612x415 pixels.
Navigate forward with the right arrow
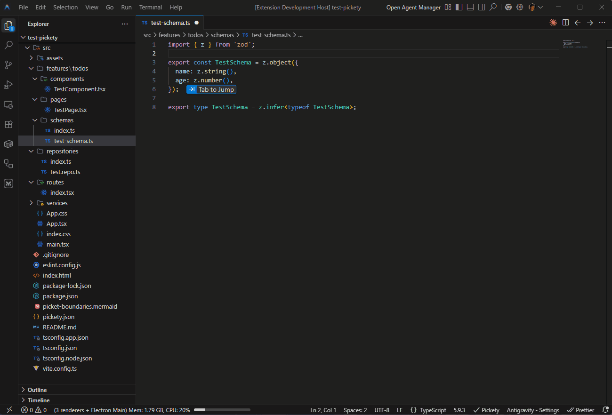coord(590,23)
